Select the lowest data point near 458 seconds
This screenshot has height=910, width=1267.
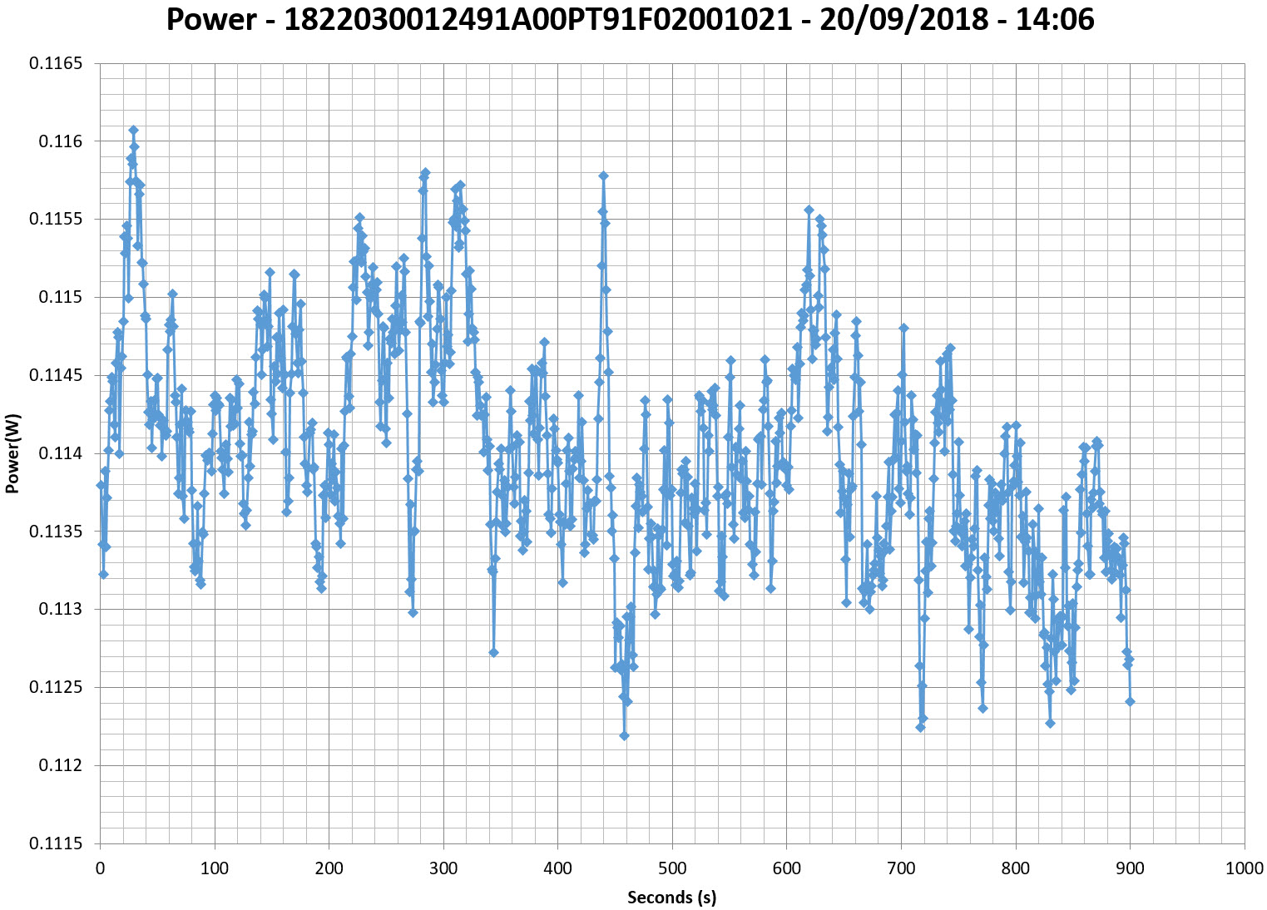click(624, 735)
